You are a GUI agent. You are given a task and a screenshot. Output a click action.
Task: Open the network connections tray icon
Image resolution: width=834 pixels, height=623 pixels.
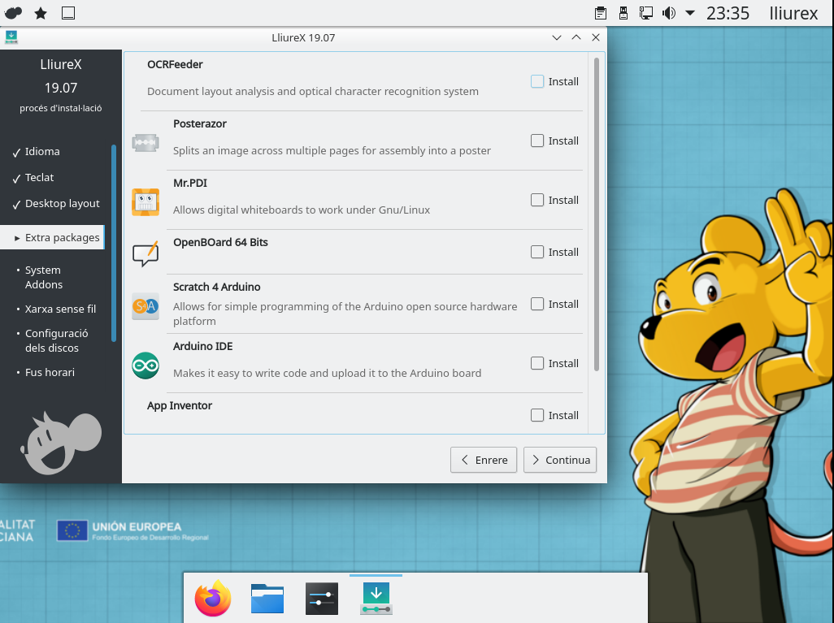(645, 13)
